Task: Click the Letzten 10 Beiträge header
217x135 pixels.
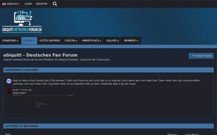Action: click(109, 126)
